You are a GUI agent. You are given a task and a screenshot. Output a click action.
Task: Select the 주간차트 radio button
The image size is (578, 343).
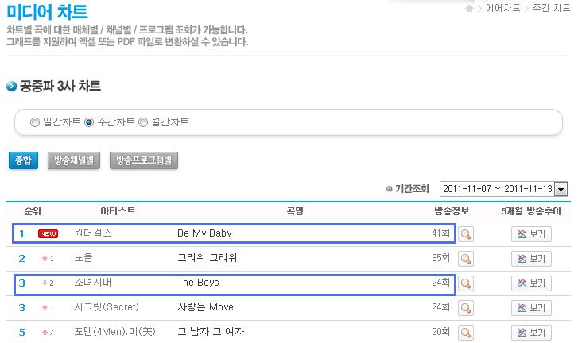point(89,122)
